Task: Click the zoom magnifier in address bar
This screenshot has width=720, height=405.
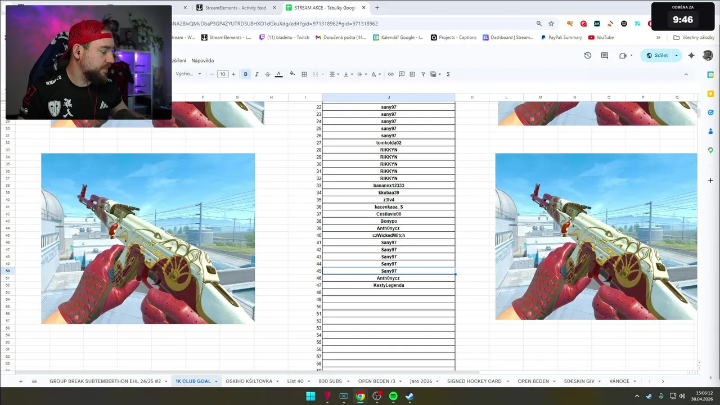Action: 539,24
